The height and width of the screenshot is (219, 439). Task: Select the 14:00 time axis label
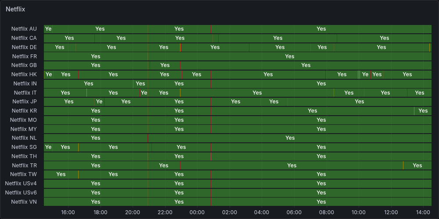pos(423,212)
